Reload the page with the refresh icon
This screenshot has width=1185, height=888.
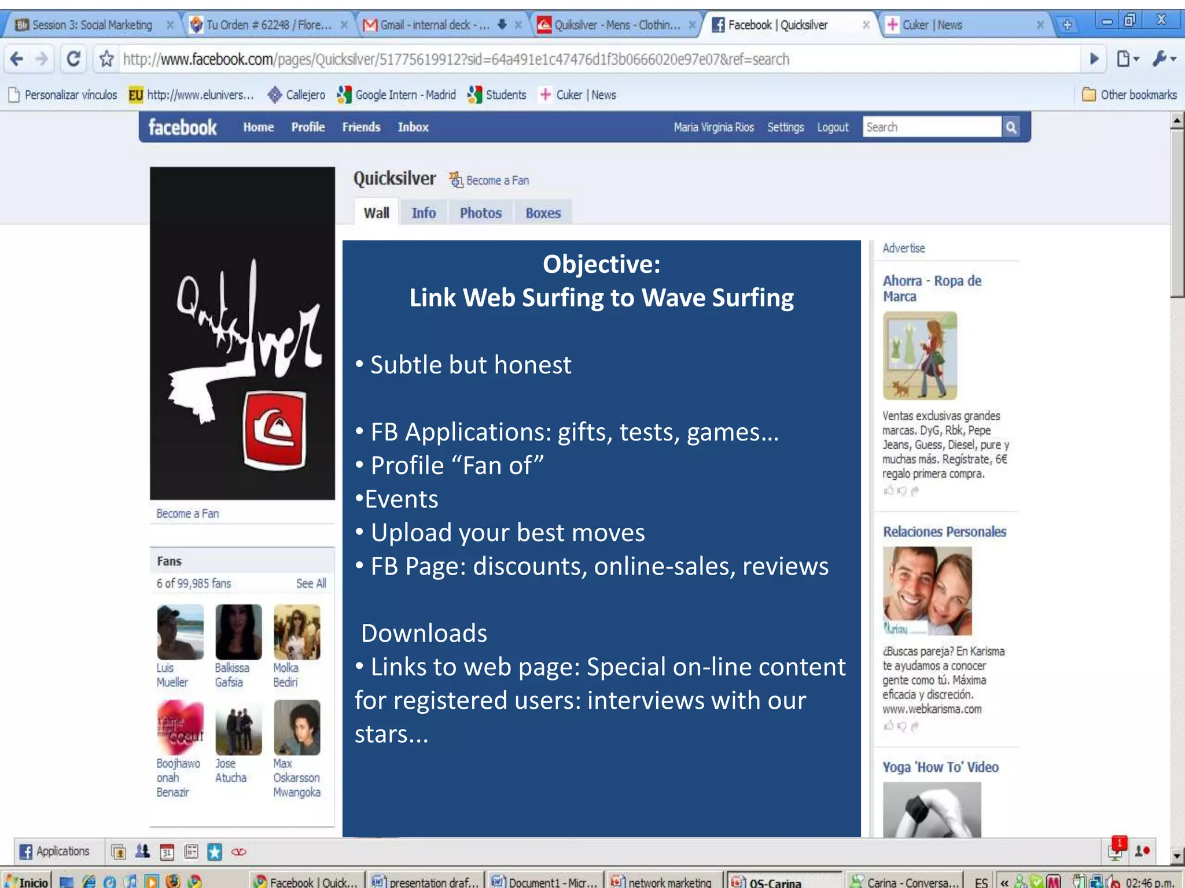73,59
